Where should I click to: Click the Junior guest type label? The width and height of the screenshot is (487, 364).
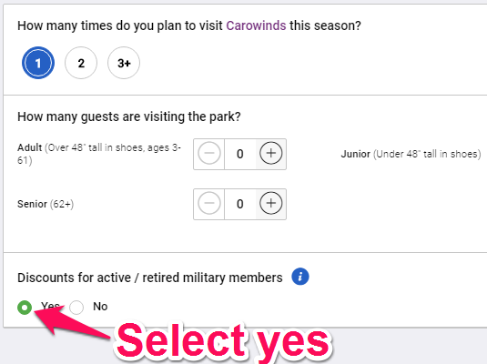pyautogui.click(x=411, y=154)
